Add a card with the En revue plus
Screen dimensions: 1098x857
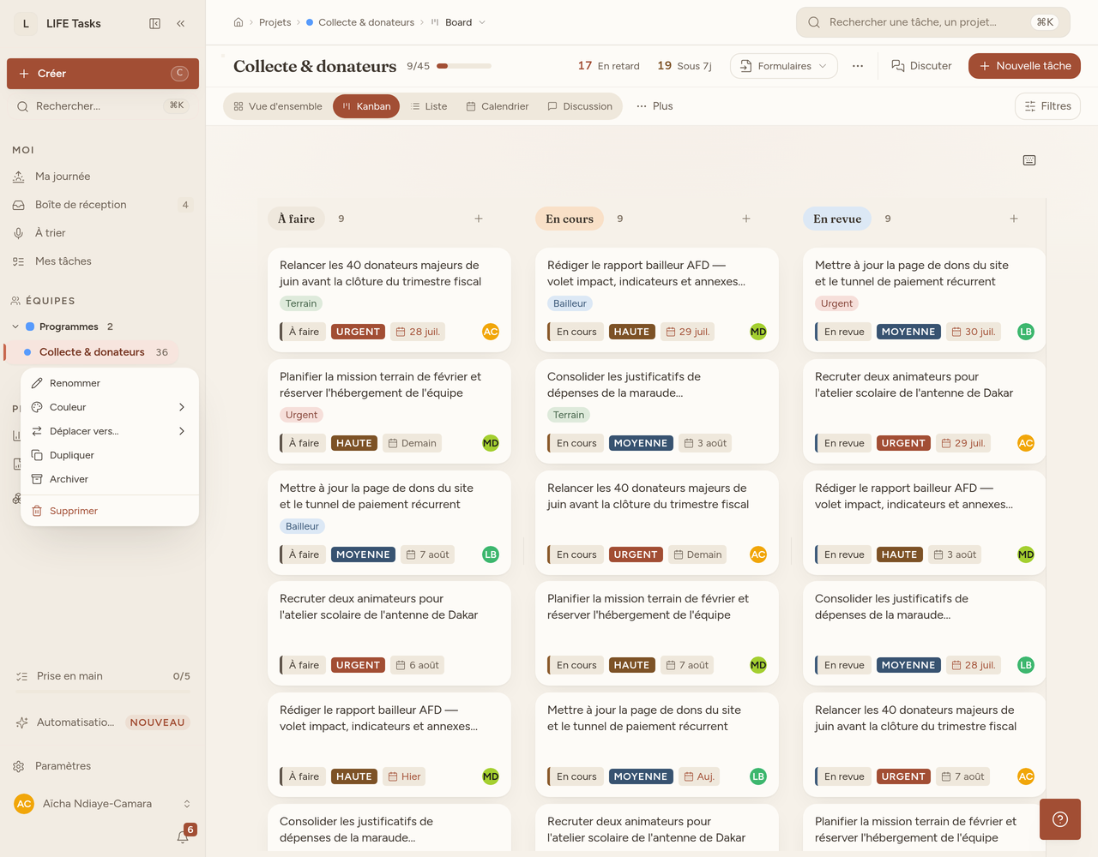click(x=1014, y=219)
